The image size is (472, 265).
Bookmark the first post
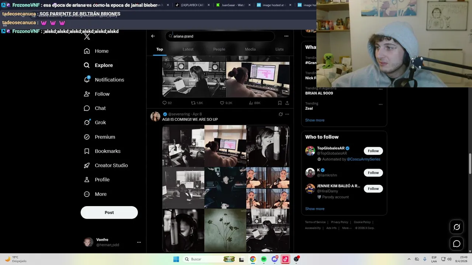280,103
